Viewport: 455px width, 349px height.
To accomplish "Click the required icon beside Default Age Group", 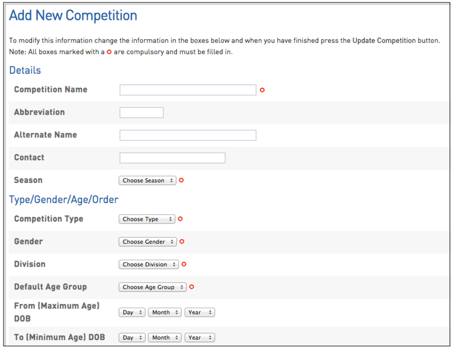I will (192, 287).
